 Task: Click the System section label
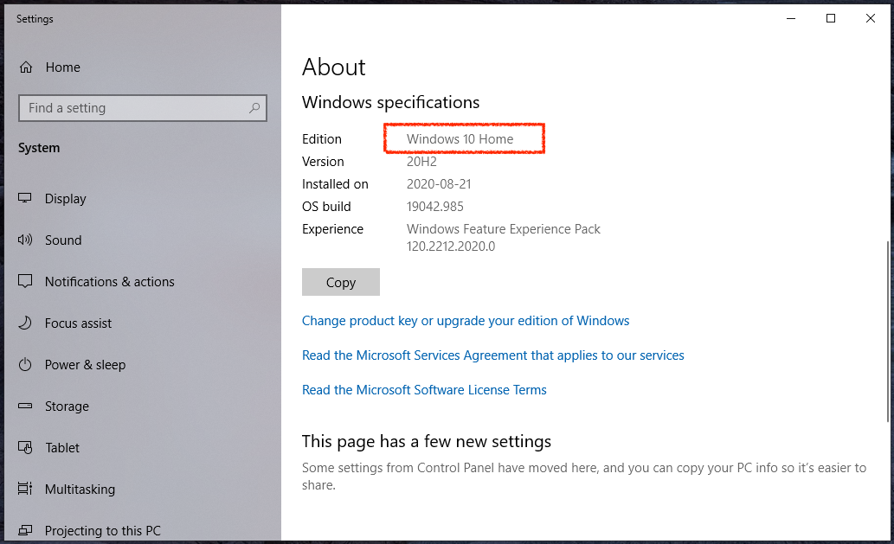point(39,148)
